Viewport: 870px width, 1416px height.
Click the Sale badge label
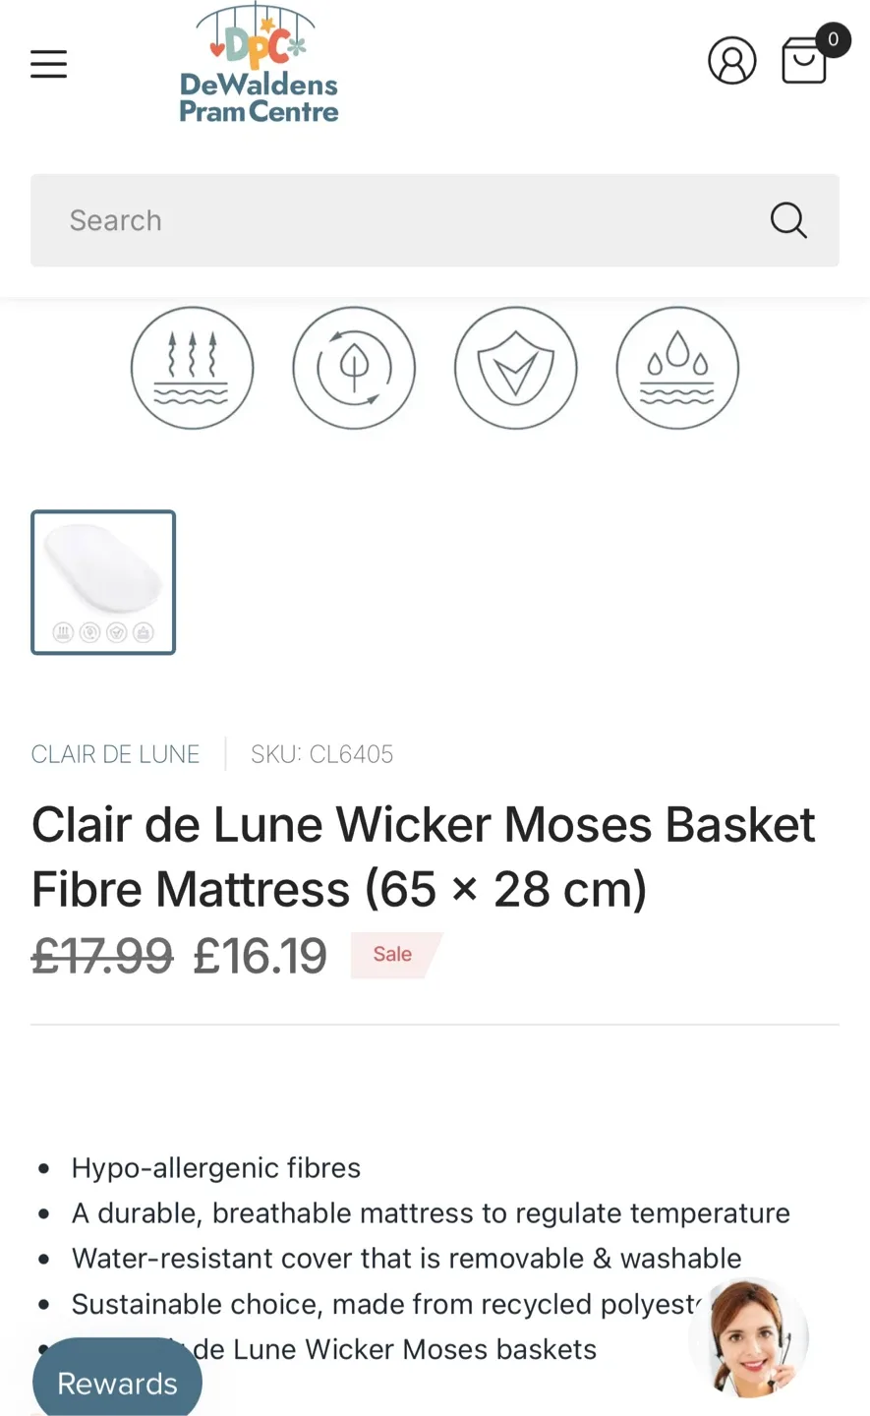393,955
